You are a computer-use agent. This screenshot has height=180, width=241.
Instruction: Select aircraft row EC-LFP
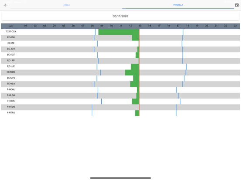point(120,61)
